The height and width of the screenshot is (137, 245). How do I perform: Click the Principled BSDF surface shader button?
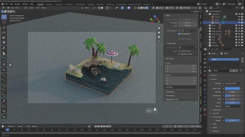coord(231,84)
